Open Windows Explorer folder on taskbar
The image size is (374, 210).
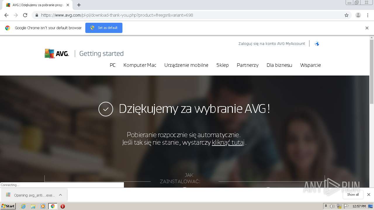(33, 206)
